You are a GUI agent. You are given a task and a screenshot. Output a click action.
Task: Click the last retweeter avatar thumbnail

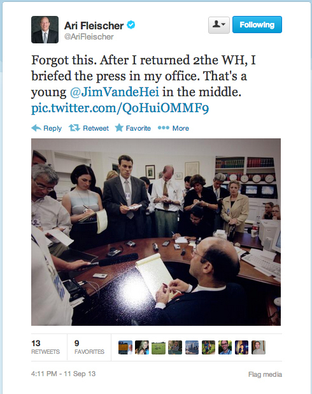click(259, 347)
